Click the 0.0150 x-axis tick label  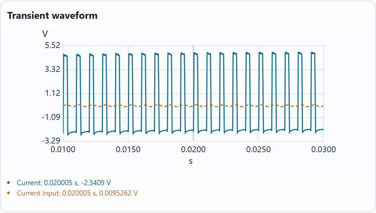click(128, 150)
